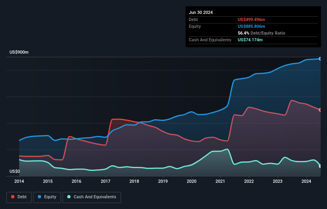Screen dimensions: 327x209
Task: Click the 2023 x-axis label
Action: 278,181
